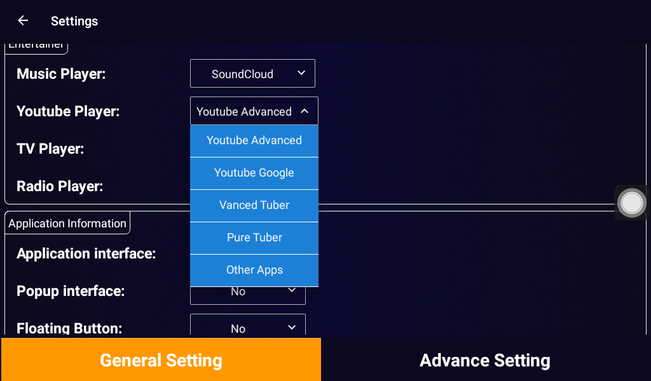
Task: Switch to Advance Setting tab
Action: (x=485, y=359)
